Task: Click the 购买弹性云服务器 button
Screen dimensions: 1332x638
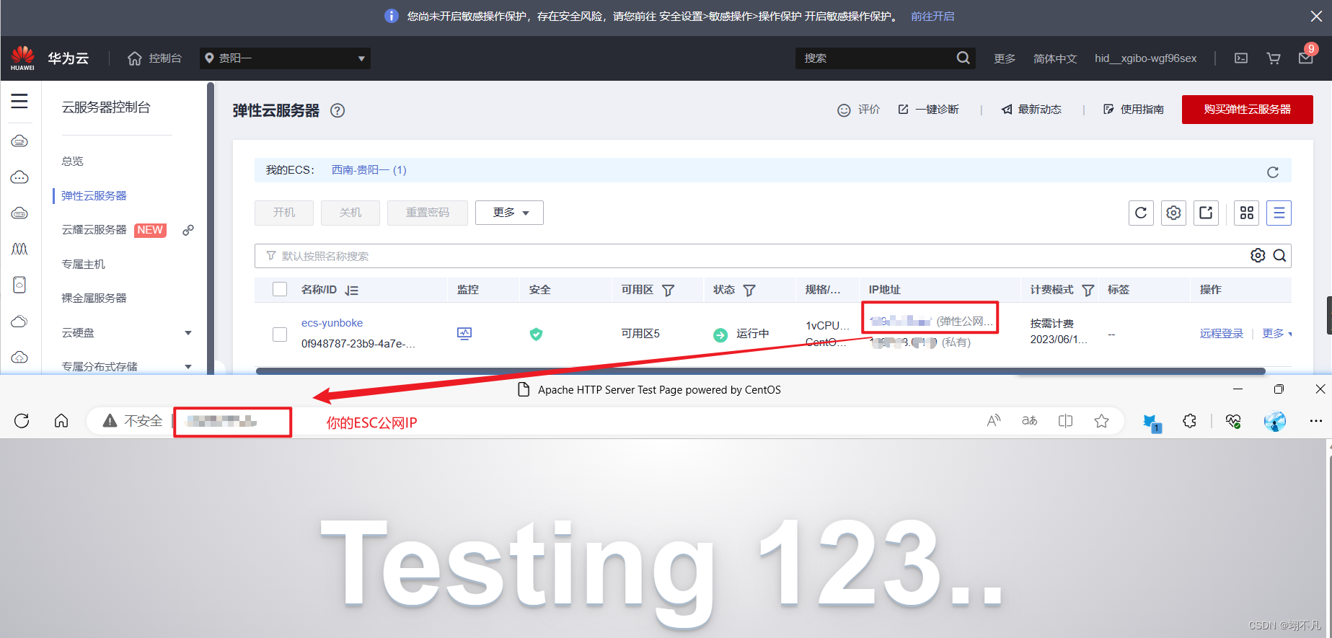Action: (x=1248, y=110)
